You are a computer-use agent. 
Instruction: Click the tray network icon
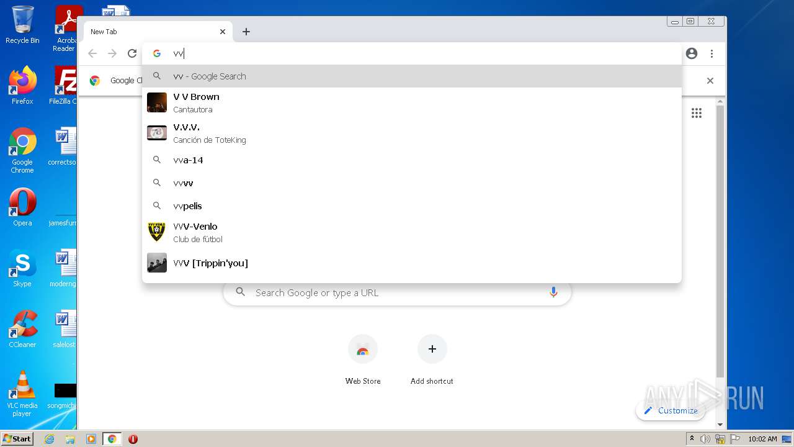pyautogui.click(x=720, y=439)
